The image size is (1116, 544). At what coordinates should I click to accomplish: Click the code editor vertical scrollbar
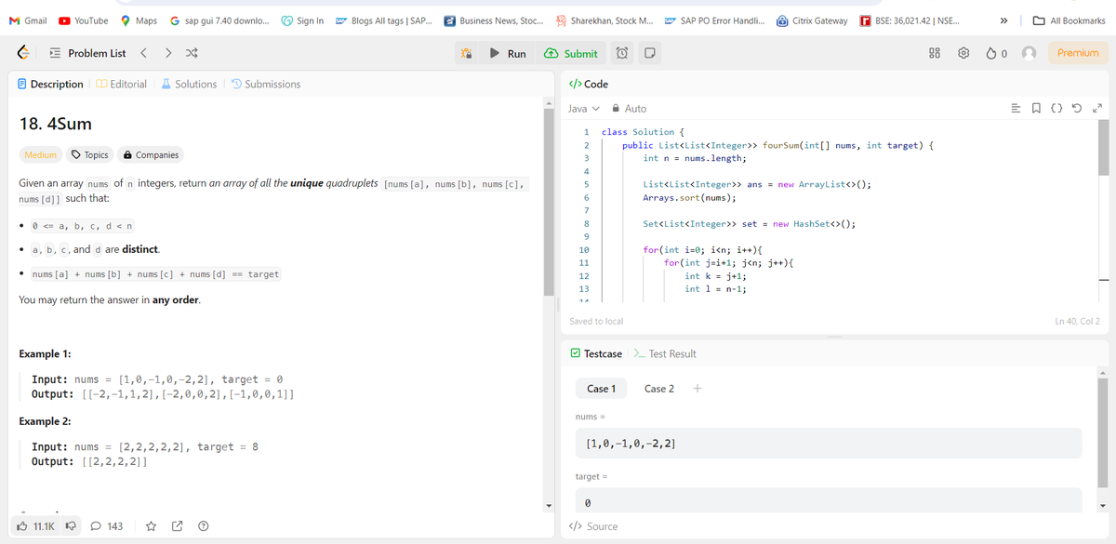pos(1104,148)
